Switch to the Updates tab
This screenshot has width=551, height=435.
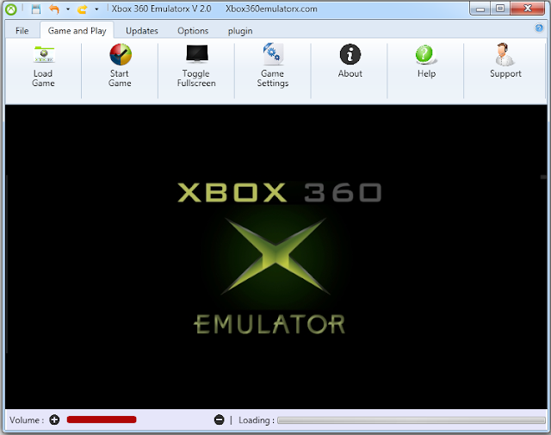tap(141, 31)
